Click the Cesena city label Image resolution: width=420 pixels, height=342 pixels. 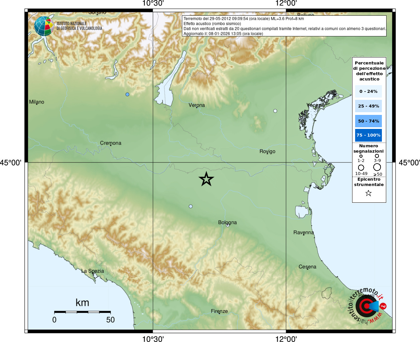(307, 267)
